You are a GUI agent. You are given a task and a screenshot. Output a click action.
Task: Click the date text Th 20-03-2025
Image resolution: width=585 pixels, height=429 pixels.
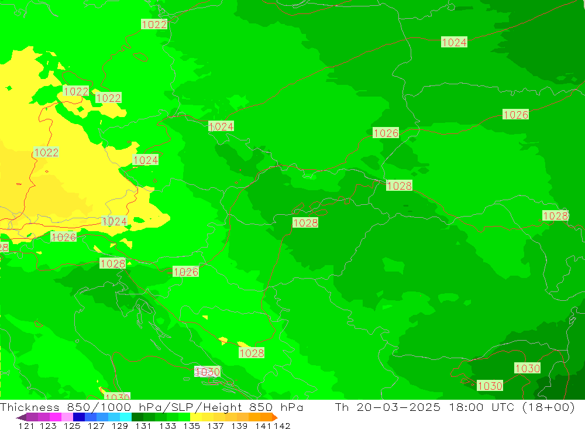pos(388,407)
